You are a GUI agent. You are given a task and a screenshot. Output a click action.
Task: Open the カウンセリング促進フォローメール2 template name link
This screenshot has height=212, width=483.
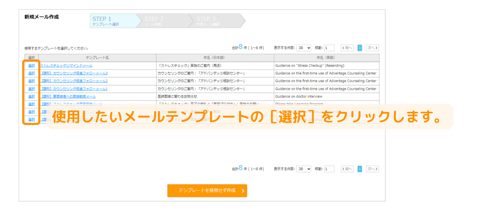coord(74,81)
